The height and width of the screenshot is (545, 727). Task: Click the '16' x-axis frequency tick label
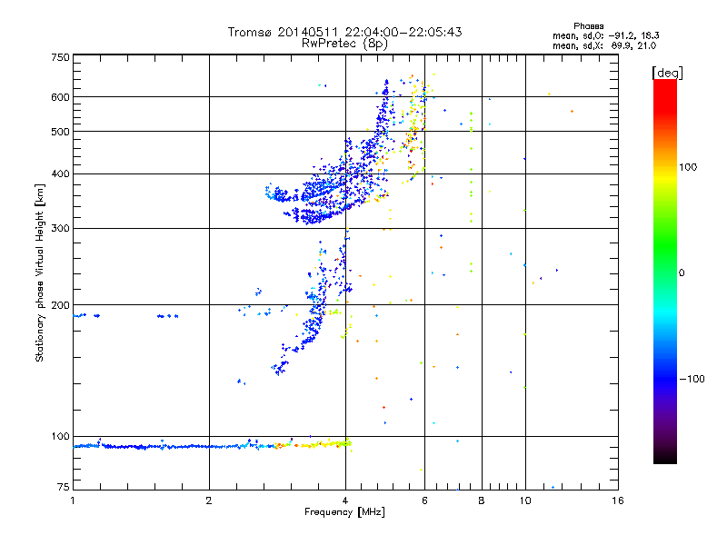point(618,500)
